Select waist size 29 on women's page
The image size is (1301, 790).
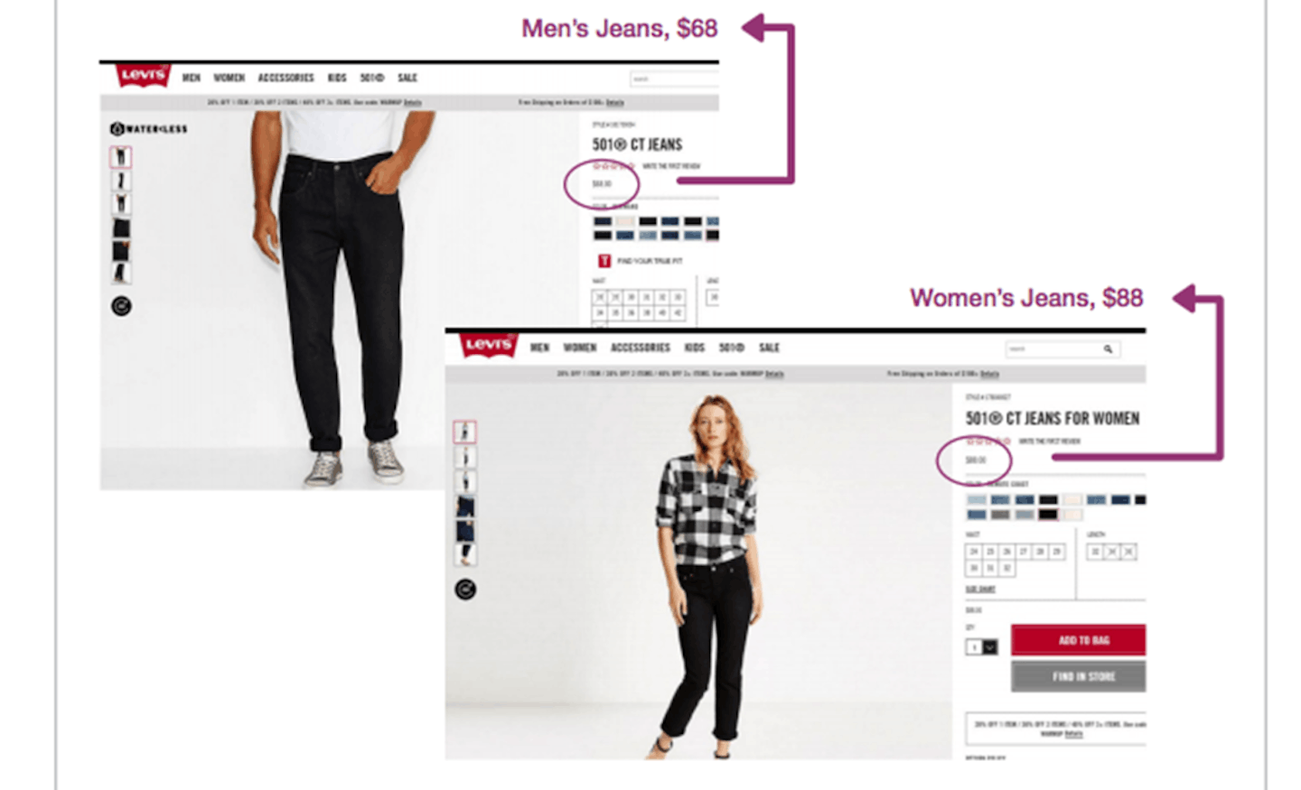pyautogui.click(x=1056, y=551)
